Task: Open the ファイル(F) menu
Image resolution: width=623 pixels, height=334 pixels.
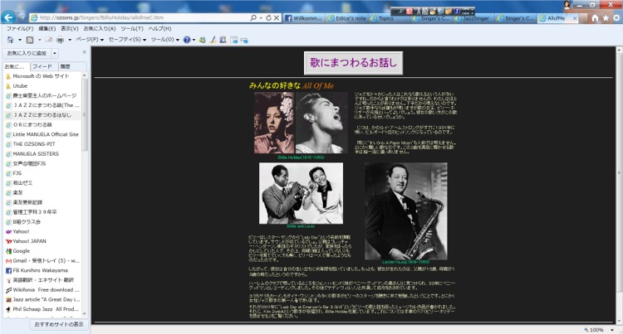Action: (20, 28)
